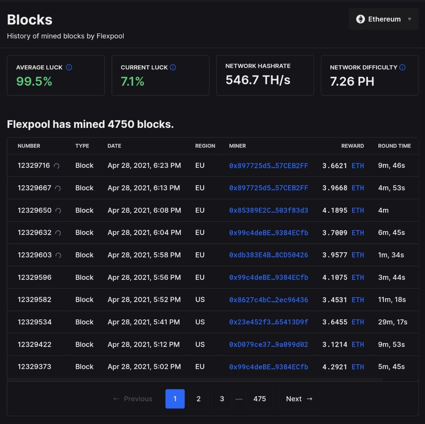The height and width of the screenshot is (424, 425).
Task: Click the Previous page button
Action: [133, 399]
